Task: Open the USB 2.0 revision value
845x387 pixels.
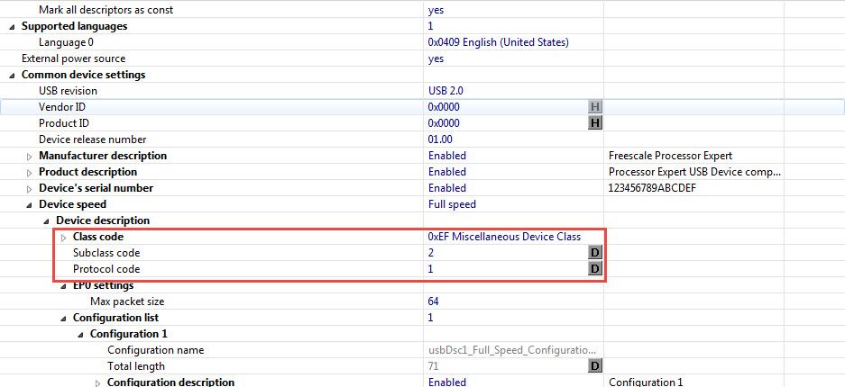Action: point(445,91)
